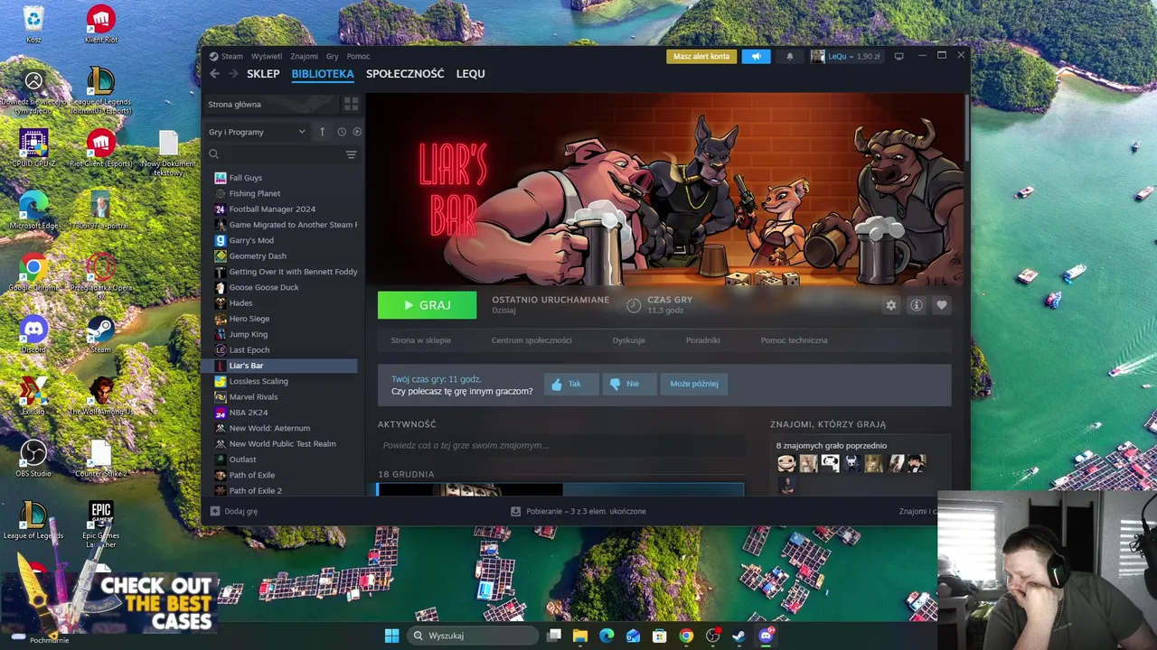The image size is (1157, 650).
Task: Expand the Gry i Programy dropdown
Action: [x=258, y=132]
